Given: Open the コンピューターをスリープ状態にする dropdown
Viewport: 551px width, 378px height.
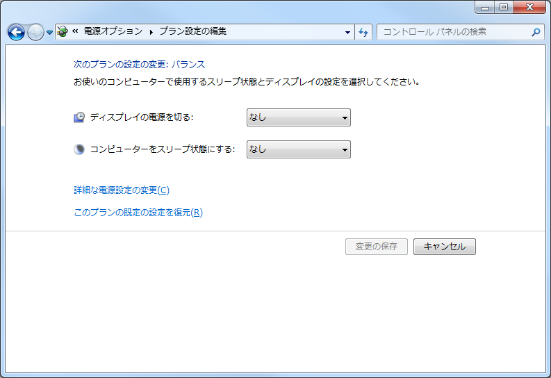Looking at the screenshot, I should pyautogui.click(x=298, y=149).
